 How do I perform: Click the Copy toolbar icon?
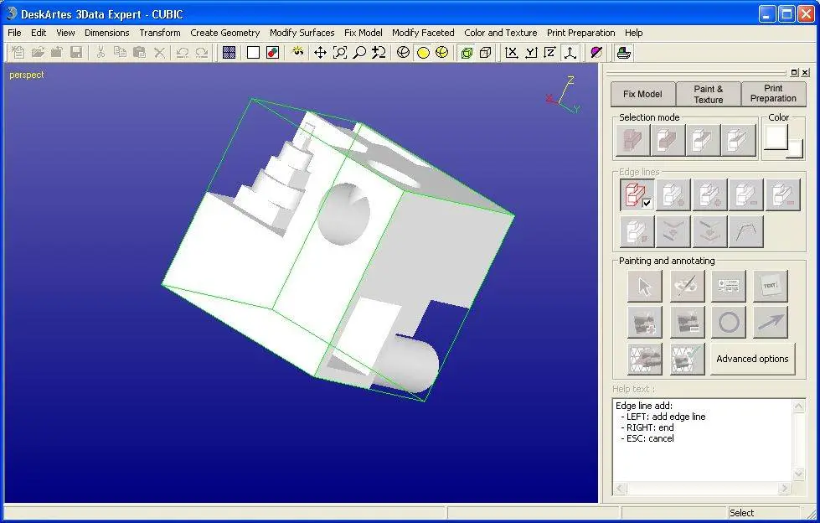[120, 52]
